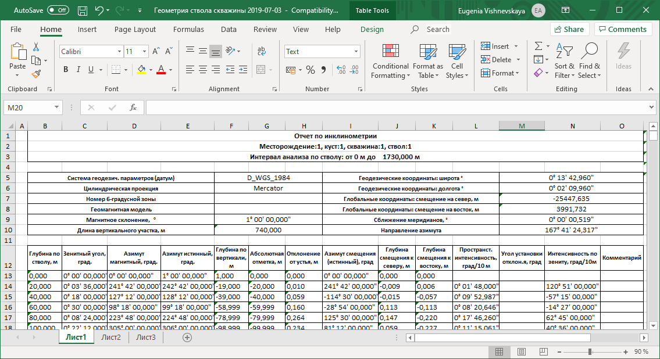Expand the Text number format dropdown

[x=356, y=51]
